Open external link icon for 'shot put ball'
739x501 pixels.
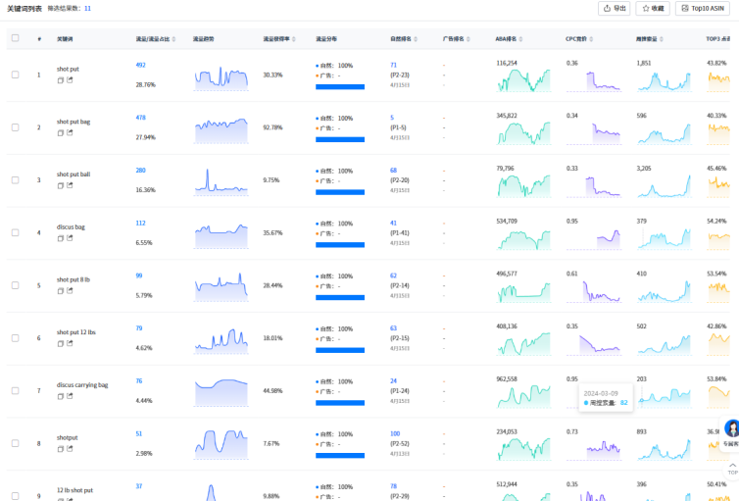pos(70,185)
